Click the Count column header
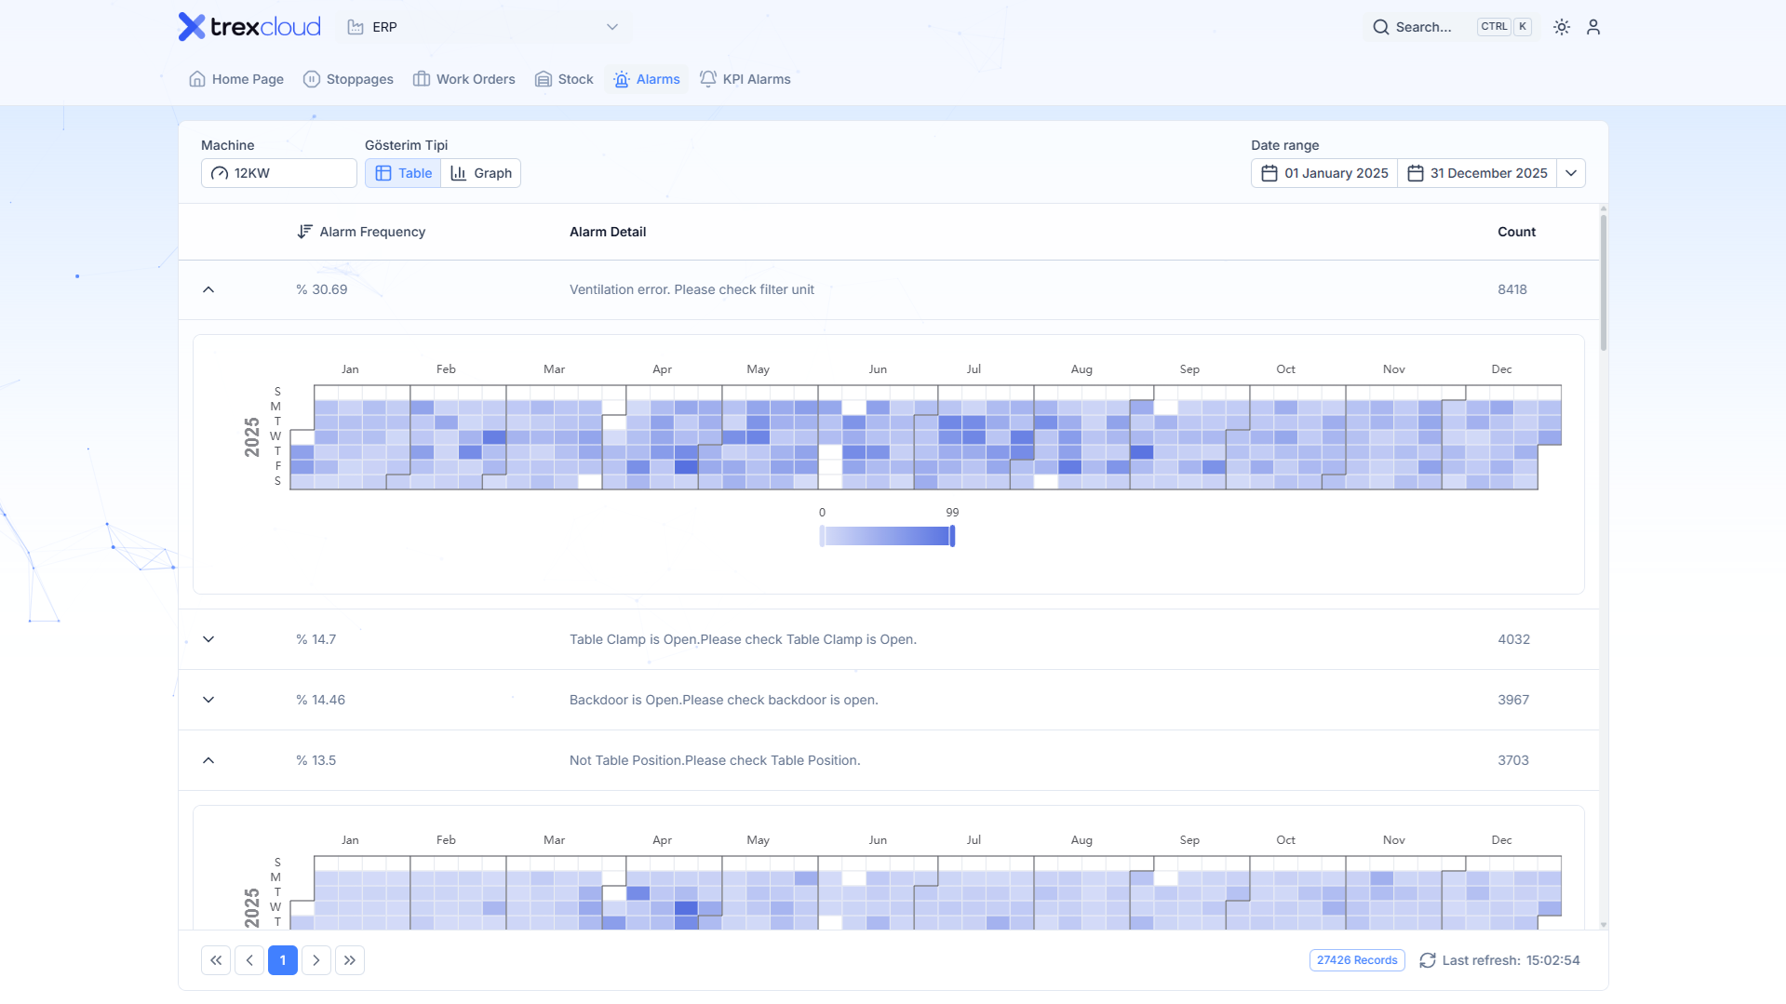Screen dimensions: 1786x1004 [1516, 232]
